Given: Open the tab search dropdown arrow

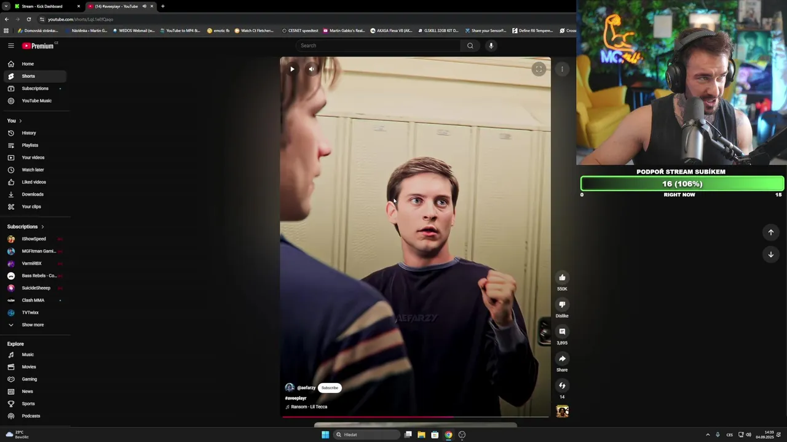Looking at the screenshot, I should click(x=6, y=6).
